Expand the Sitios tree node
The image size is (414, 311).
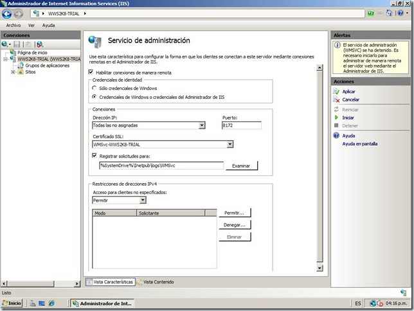click(x=13, y=72)
